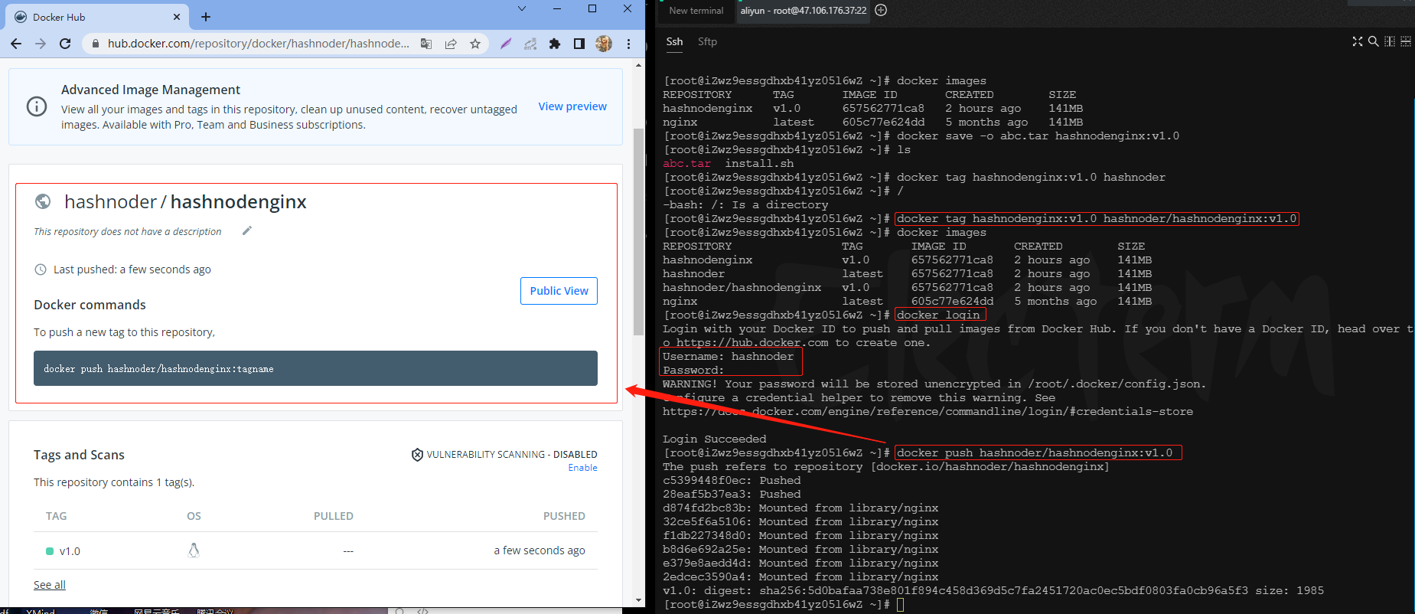This screenshot has height=614, width=1415.
Task: Open the View preview link
Action: 572,106
